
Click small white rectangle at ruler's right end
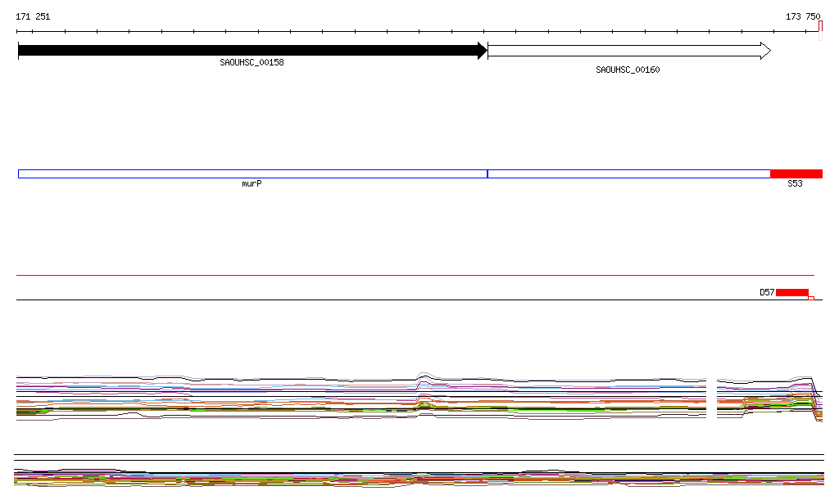[x=820, y=31]
